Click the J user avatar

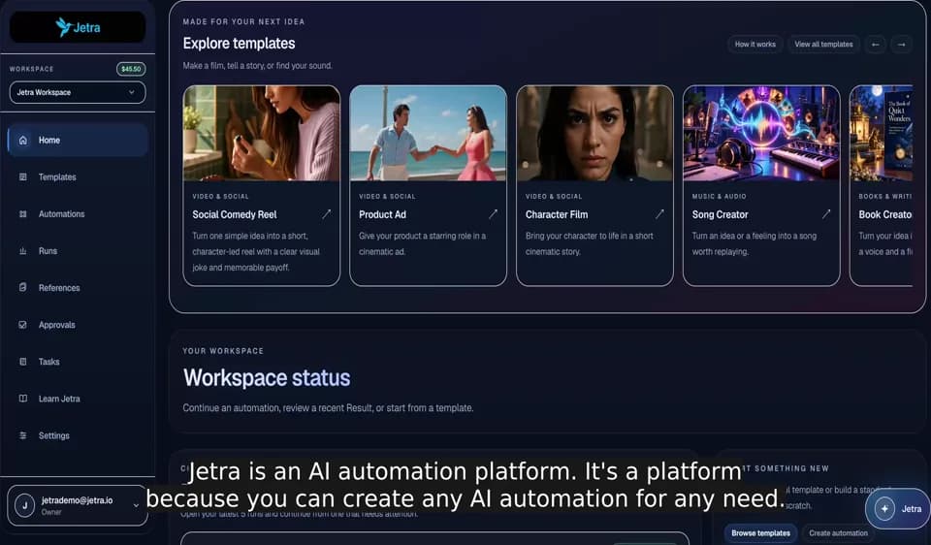(x=24, y=506)
